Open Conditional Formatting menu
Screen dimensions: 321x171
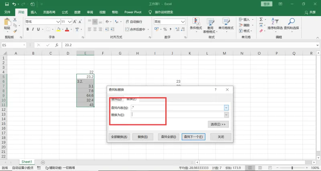pos(196,25)
